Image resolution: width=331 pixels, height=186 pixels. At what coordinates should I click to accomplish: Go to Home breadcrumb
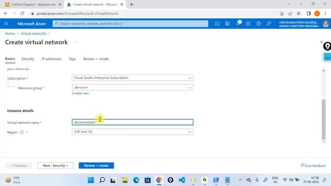click(x=10, y=34)
